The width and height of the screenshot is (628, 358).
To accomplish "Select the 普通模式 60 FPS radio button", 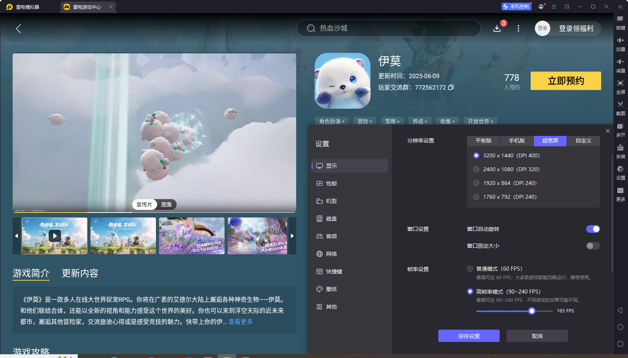I will click(470, 268).
